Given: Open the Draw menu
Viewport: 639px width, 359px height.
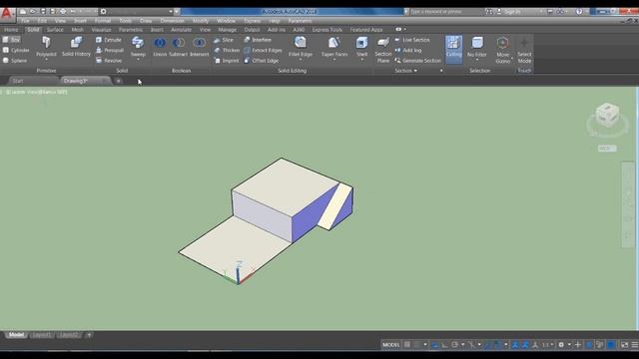Looking at the screenshot, I should coord(146,21).
